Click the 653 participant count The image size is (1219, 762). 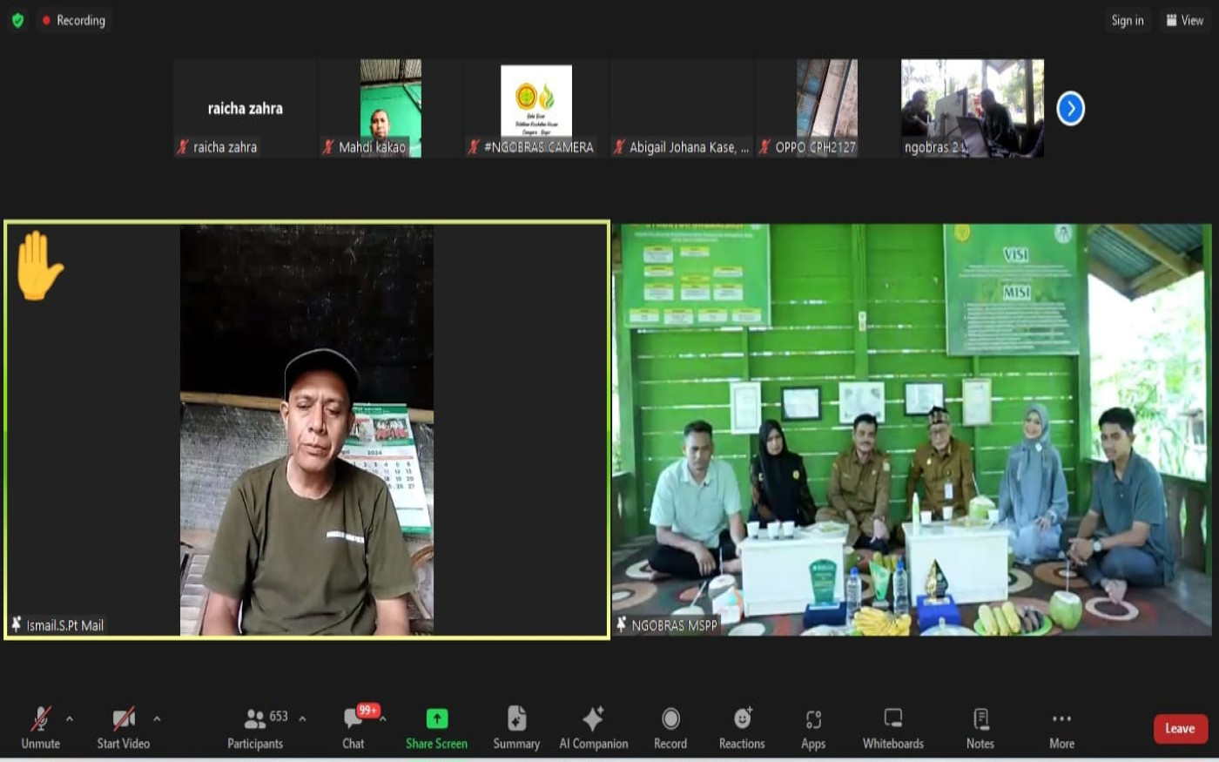[x=279, y=717]
